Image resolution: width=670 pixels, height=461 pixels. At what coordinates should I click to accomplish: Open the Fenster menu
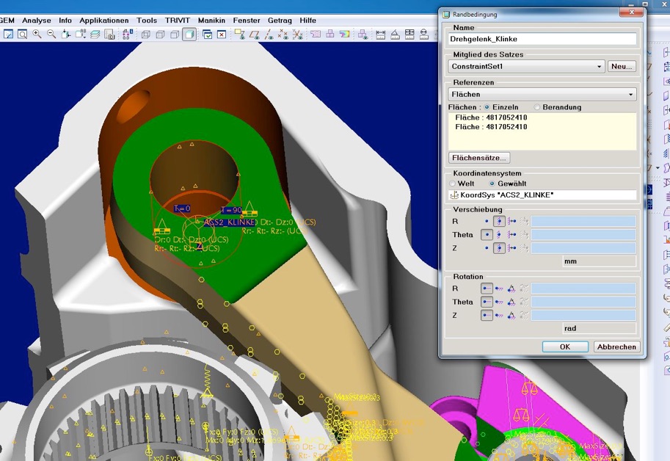click(247, 21)
